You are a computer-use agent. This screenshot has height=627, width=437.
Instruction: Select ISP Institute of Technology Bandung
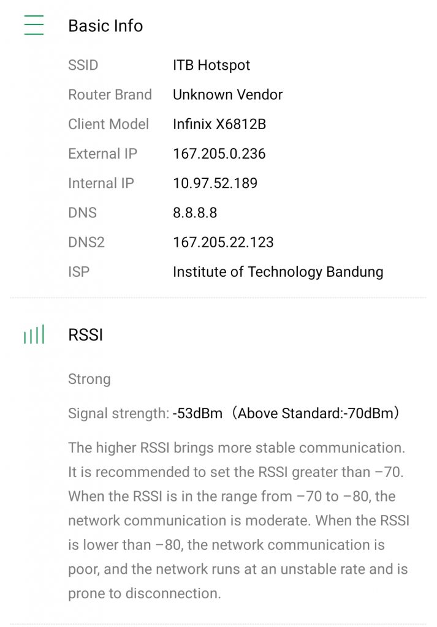click(278, 272)
